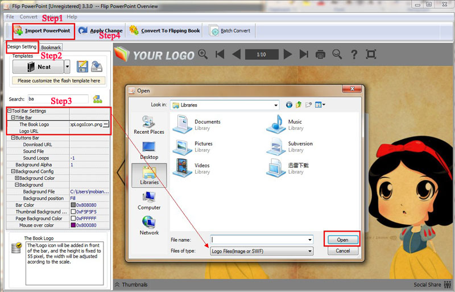Expand the Background Color node
455x292 pixels.
[x=17, y=178]
